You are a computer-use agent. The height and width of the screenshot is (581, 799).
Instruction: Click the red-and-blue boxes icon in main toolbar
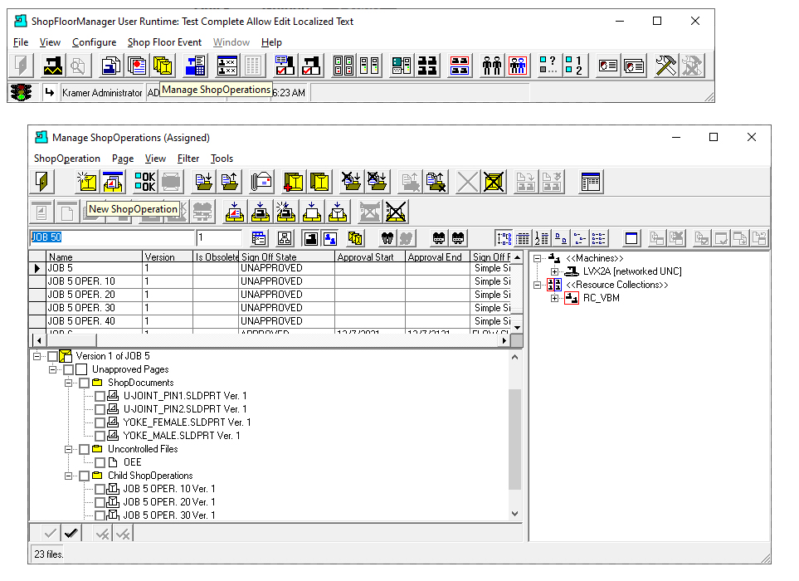coord(459,66)
